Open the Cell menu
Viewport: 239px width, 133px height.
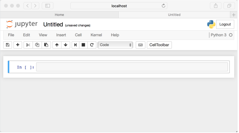(x=78, y=35)
